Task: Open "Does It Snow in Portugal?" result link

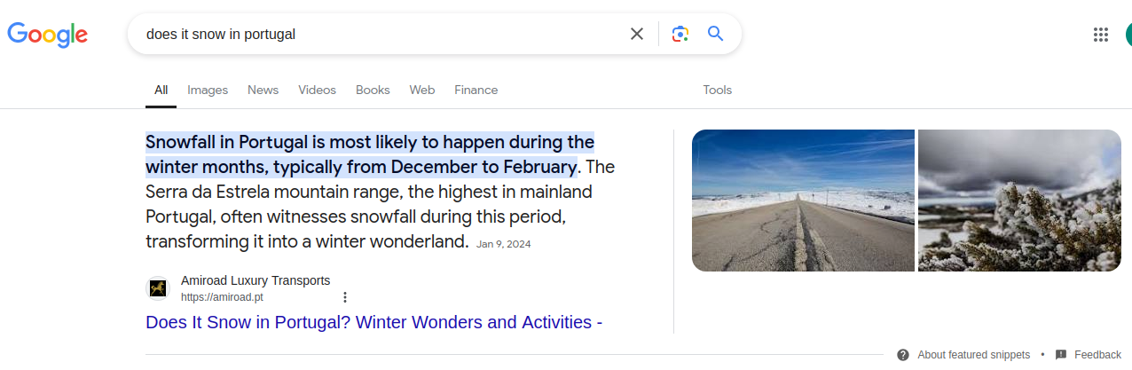Action: coord(373,322)
